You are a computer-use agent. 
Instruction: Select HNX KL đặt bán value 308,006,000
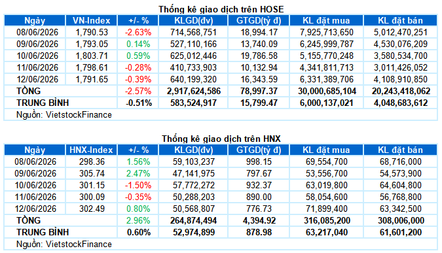401,220
